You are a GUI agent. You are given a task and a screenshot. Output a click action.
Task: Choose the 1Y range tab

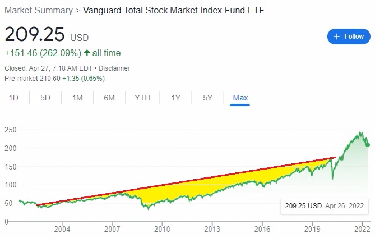pyautogui.click(x=175, y=98)
